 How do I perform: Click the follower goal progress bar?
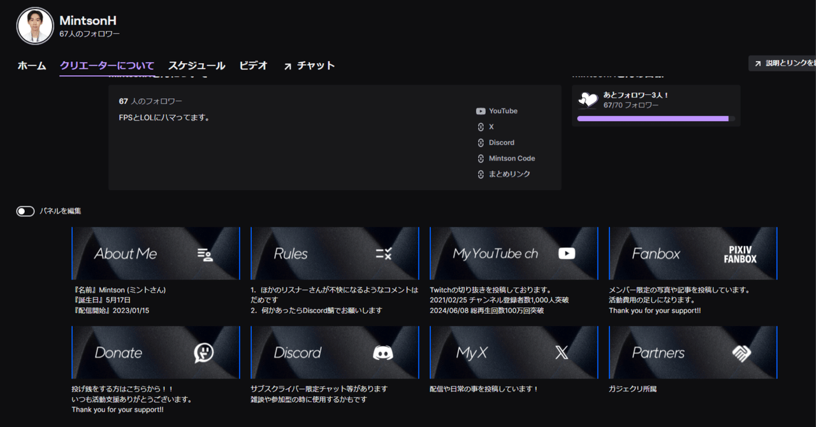(654, 118)
